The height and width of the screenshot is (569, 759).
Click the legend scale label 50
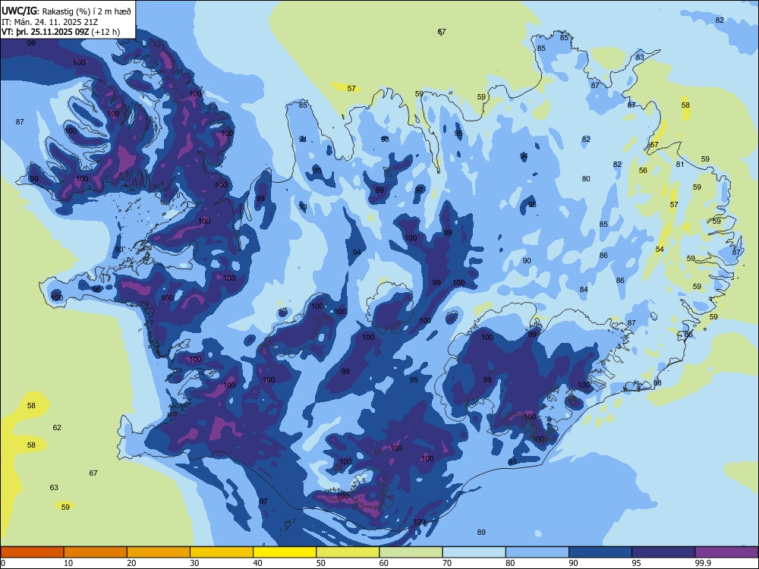point(321,563)
